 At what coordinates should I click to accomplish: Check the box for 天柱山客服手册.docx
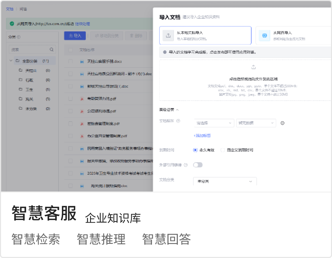pyautogui.click(x=70, y=62)
